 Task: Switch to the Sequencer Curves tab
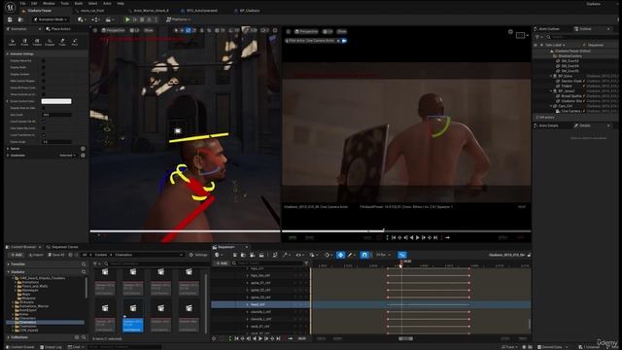[62, 247]
